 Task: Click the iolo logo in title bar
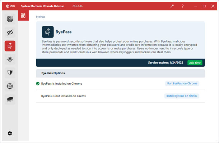[10, 6]
